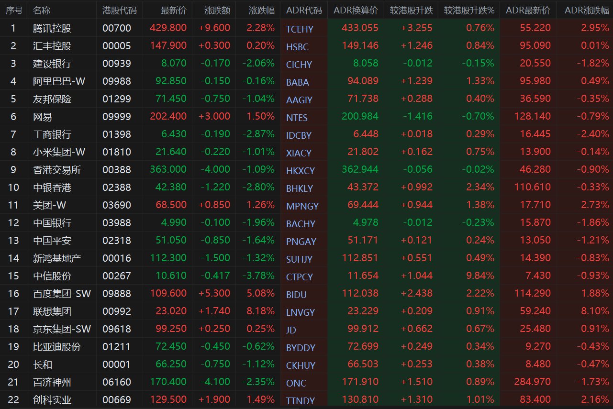Sort by the 涨跌幅 column header

point(262,10)
